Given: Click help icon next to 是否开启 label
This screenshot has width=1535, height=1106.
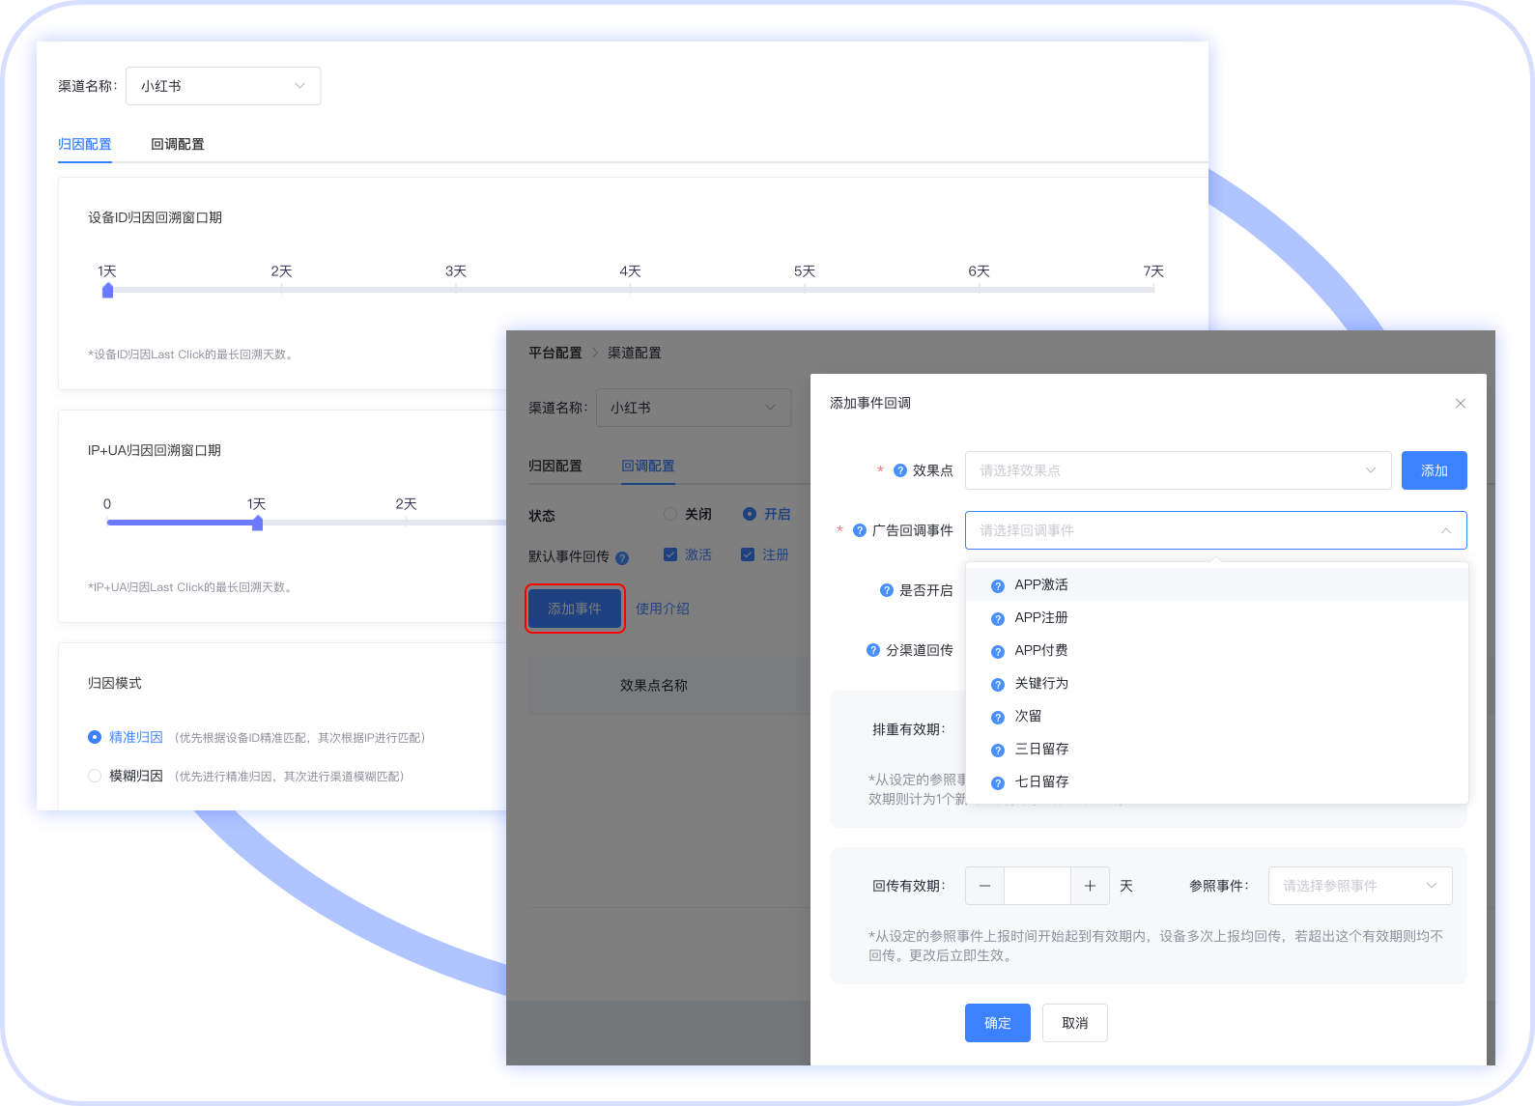Looking at the screenshot, I should [x=887, y=590].
